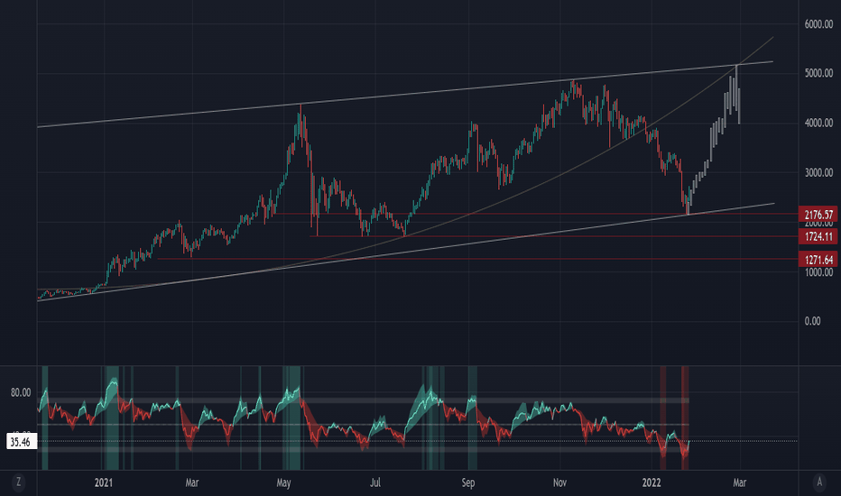Click the 80.00 indicator scale label
841x496 pixels.
coord(21,392)
